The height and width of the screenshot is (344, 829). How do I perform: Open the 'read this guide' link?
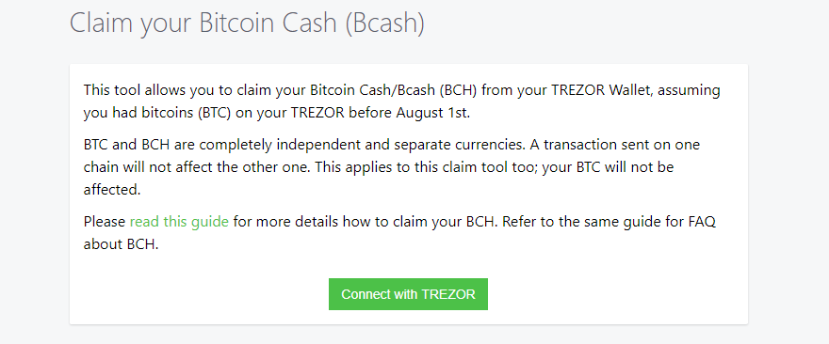[x=179, y=221]
